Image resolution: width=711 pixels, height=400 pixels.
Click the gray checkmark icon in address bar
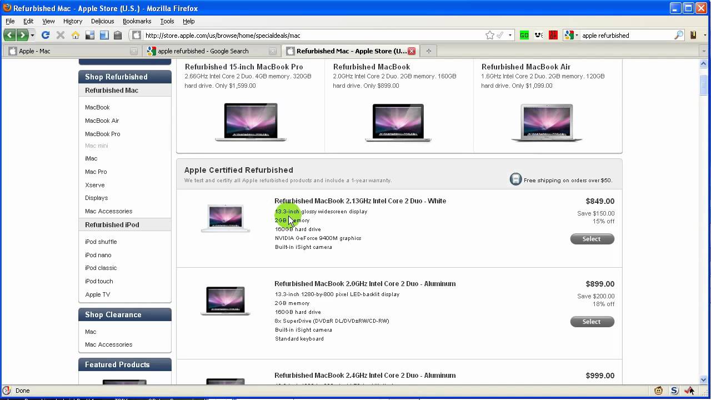point(500,35)
